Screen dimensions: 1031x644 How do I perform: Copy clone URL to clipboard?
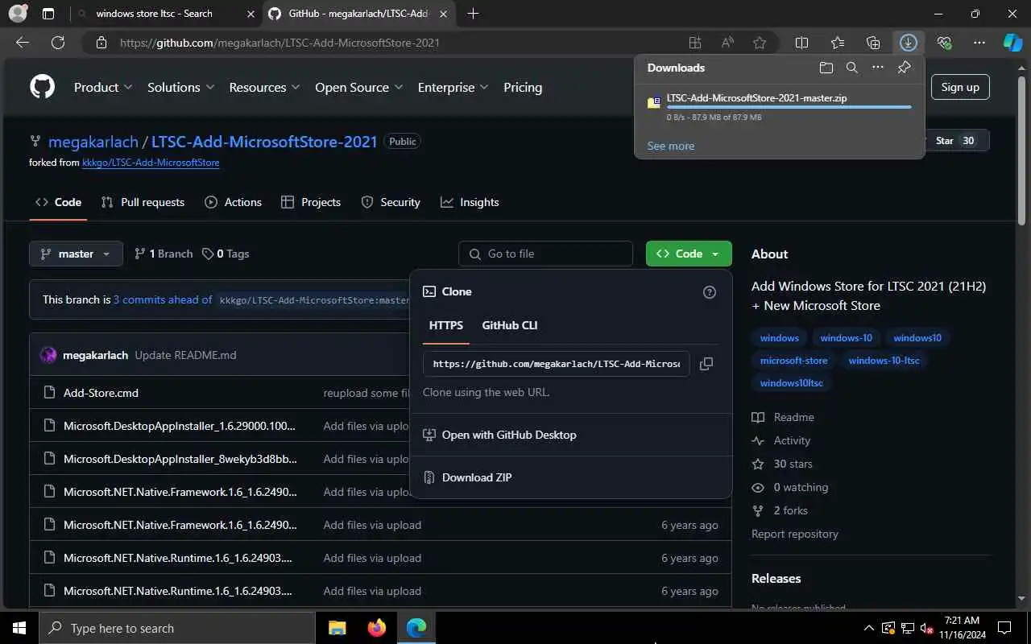click(706, 364)
